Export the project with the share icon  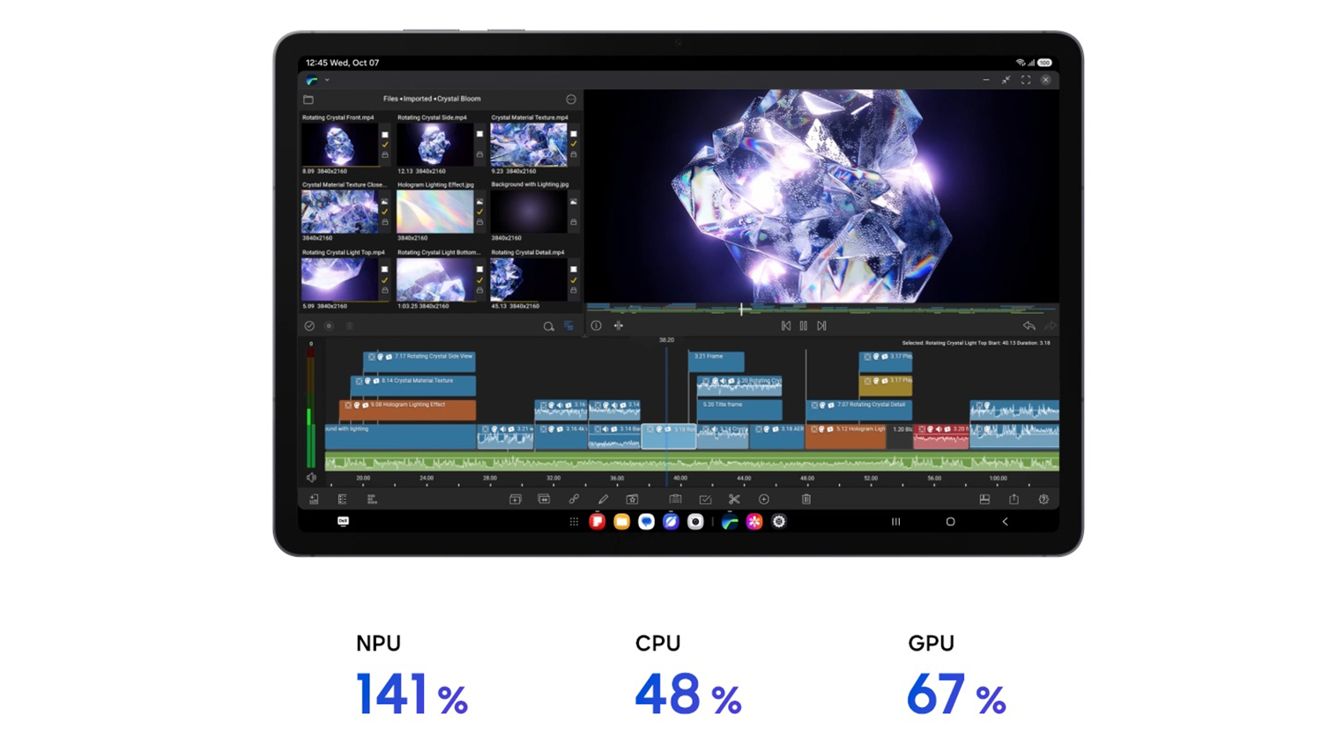1014,500
